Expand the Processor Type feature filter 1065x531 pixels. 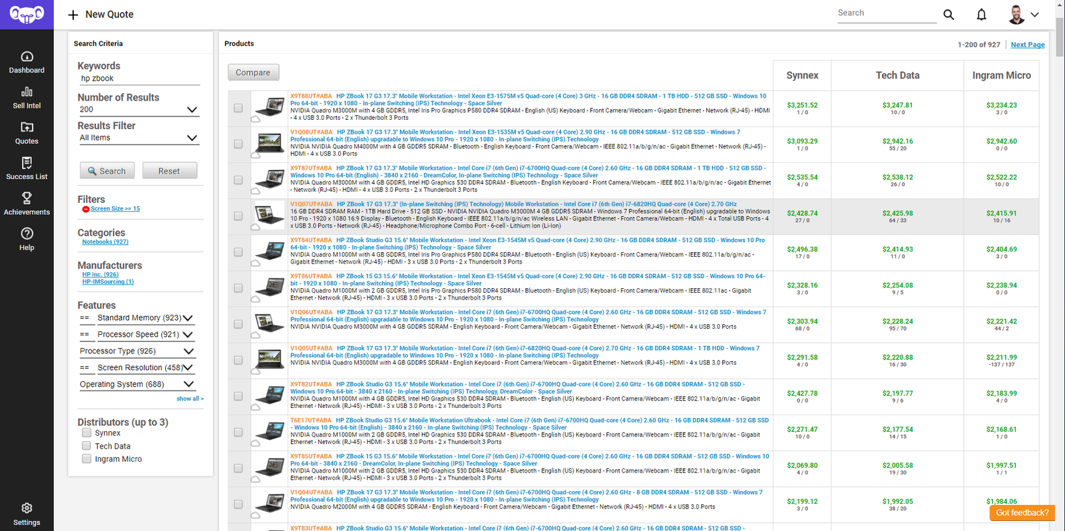pyautogui.click(x=136, y=351)
